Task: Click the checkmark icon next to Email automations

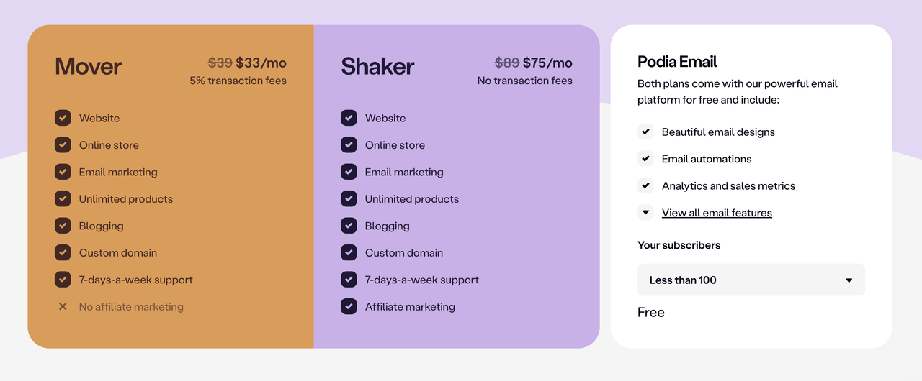Action: 645,159
